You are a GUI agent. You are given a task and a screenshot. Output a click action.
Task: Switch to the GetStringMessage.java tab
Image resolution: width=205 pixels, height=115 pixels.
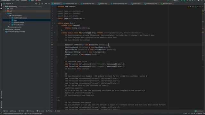120,4
